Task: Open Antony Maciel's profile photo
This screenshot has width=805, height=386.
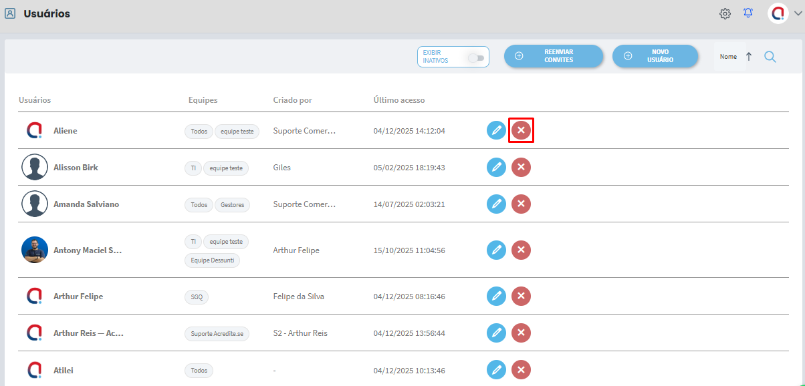Action: click(x=35, y=250)
